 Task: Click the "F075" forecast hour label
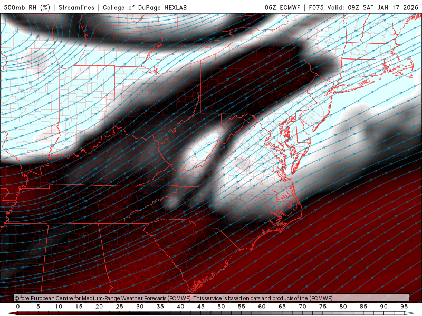[316, 7]
